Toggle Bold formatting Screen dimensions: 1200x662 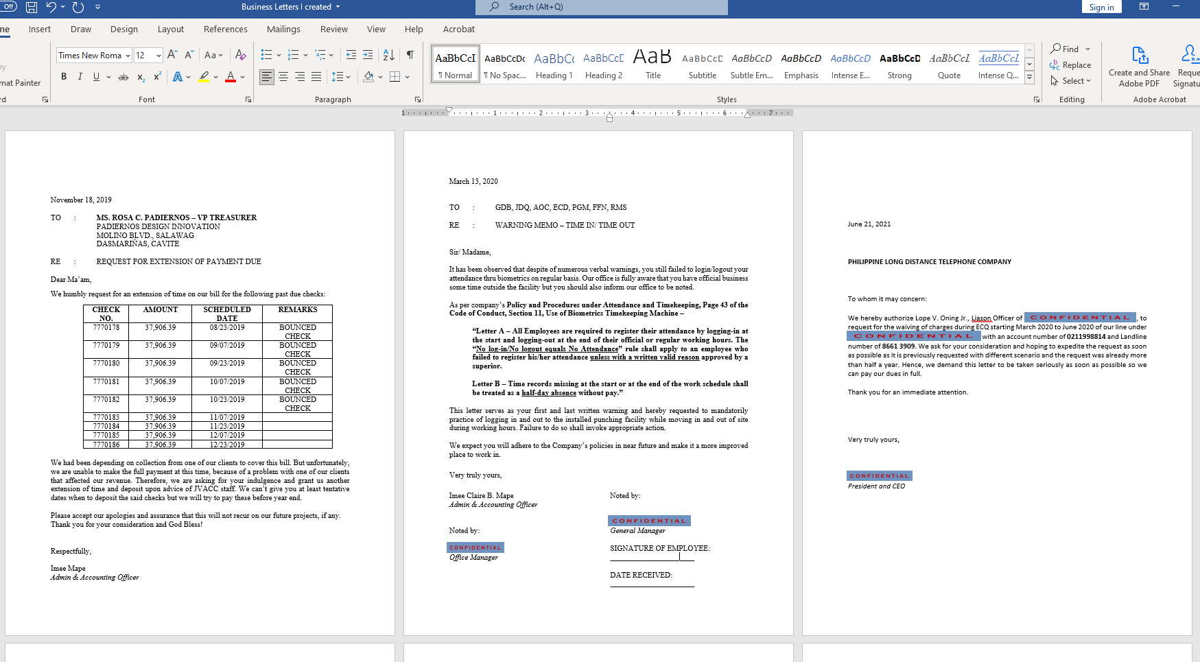64,77
